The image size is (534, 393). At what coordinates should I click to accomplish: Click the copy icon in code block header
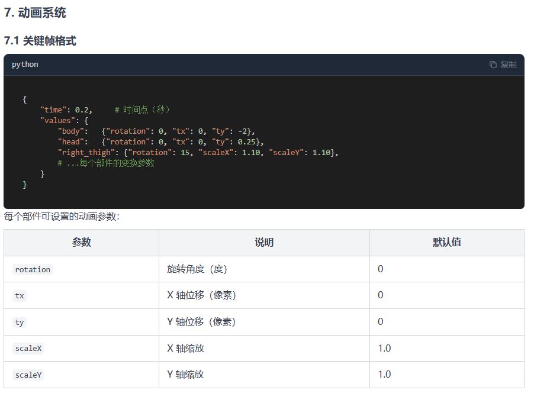tap(493, 65)
